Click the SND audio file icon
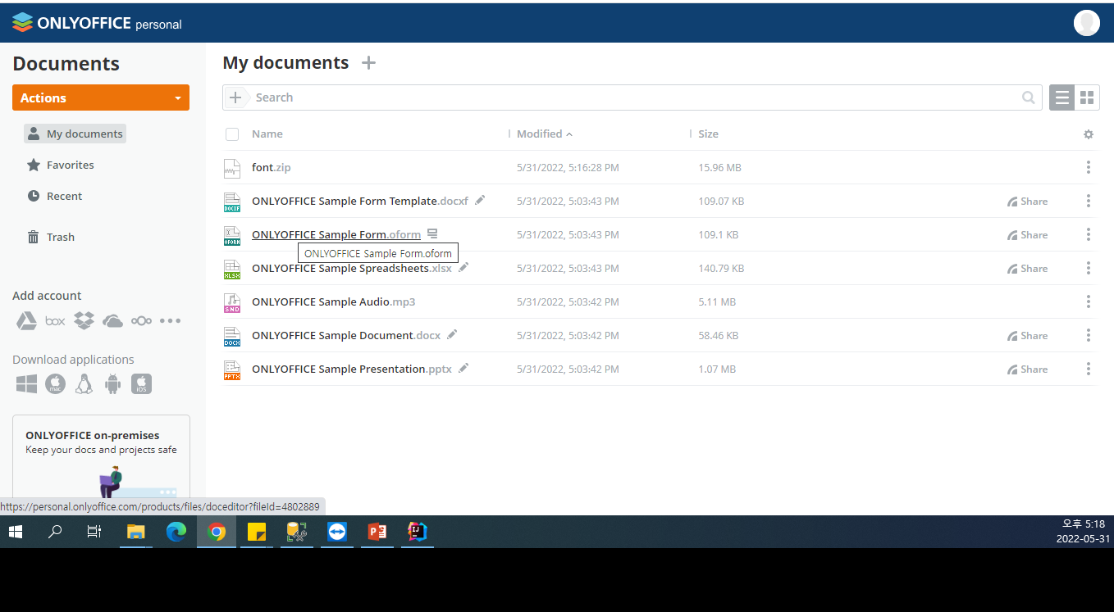 (232, 302)
